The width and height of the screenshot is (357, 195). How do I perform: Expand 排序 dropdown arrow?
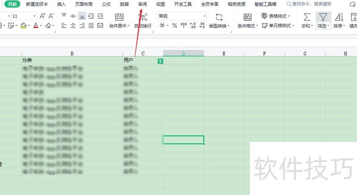pos(344,26)
